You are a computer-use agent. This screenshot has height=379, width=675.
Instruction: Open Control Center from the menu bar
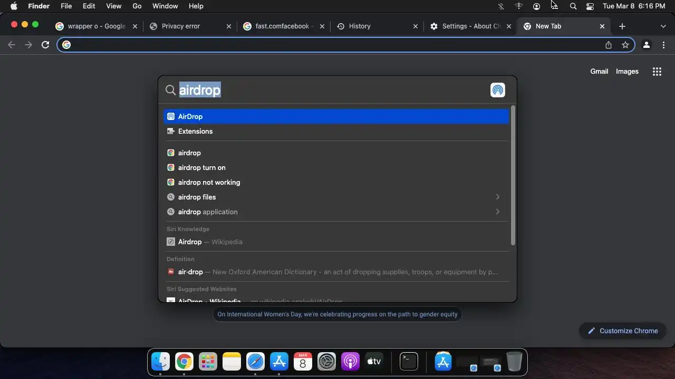590,6
